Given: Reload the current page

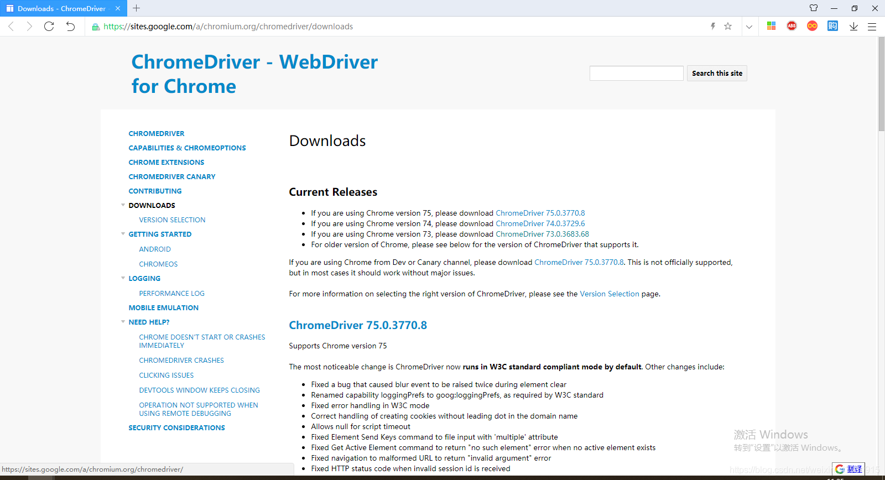Looking at the screenshot, I should [x=49, y=27].
